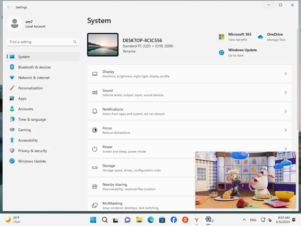Click the OneDrive cloud icon
The width and height of the screenshot is (301, 226).
pyautogui.click(x=260, y=37)
